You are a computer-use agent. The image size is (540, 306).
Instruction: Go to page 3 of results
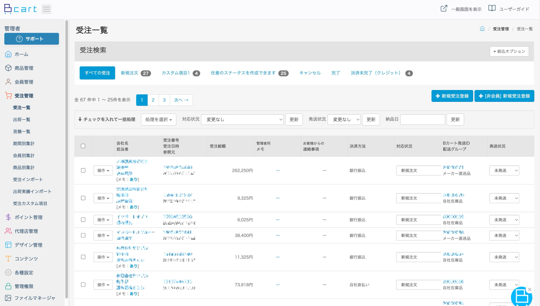[164, 100]
